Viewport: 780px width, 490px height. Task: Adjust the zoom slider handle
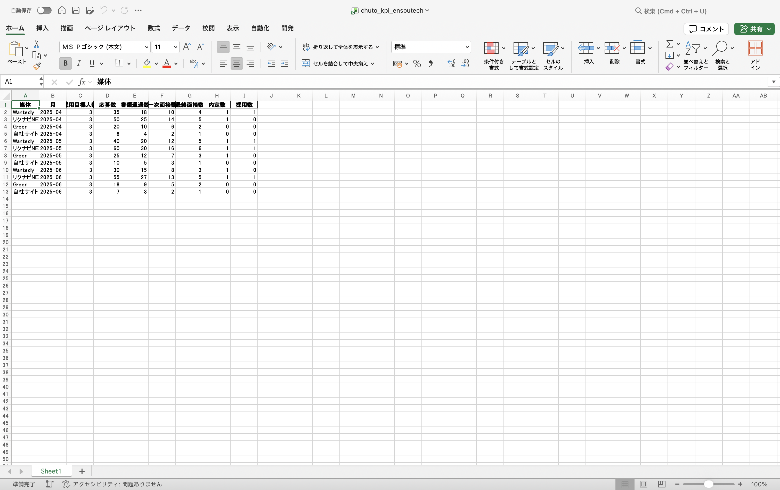tap(709, 484)
